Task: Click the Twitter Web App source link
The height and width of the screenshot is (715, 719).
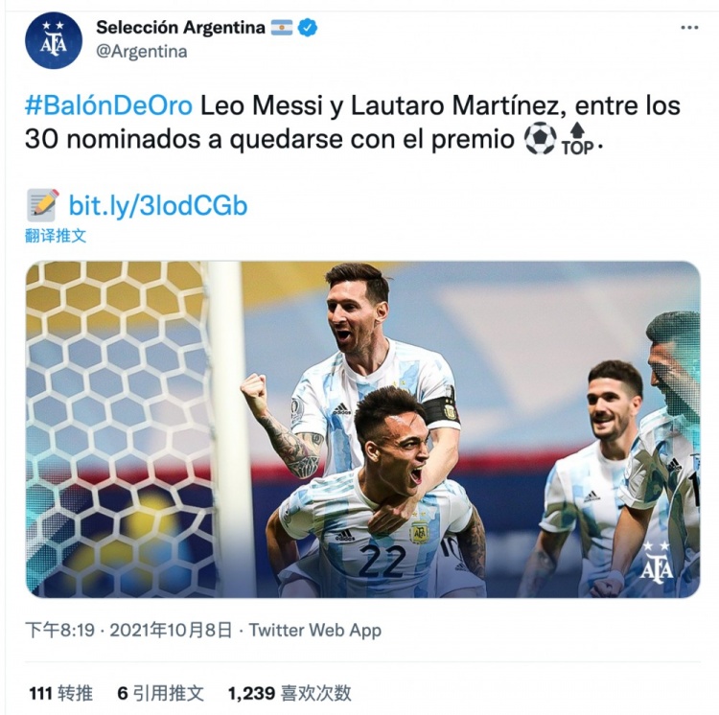Action: pos(315,631)
